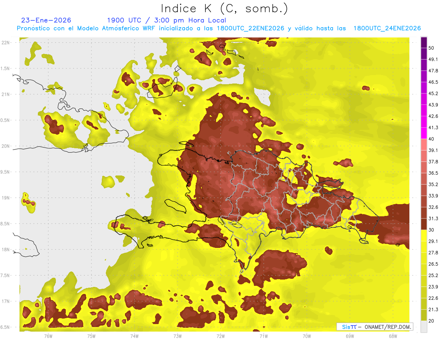Image resolution: width=441 pixels, height=341 pixels.
Task: Click legend value '29.1'
Action: 433,241
